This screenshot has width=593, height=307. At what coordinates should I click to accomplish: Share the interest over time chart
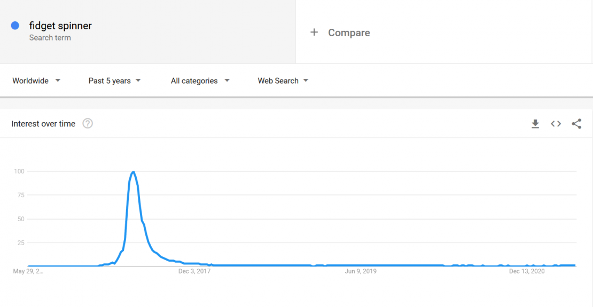(576, 124)
